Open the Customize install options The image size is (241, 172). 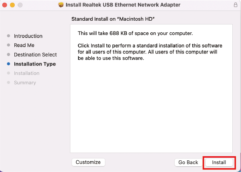tap(88, 162)
